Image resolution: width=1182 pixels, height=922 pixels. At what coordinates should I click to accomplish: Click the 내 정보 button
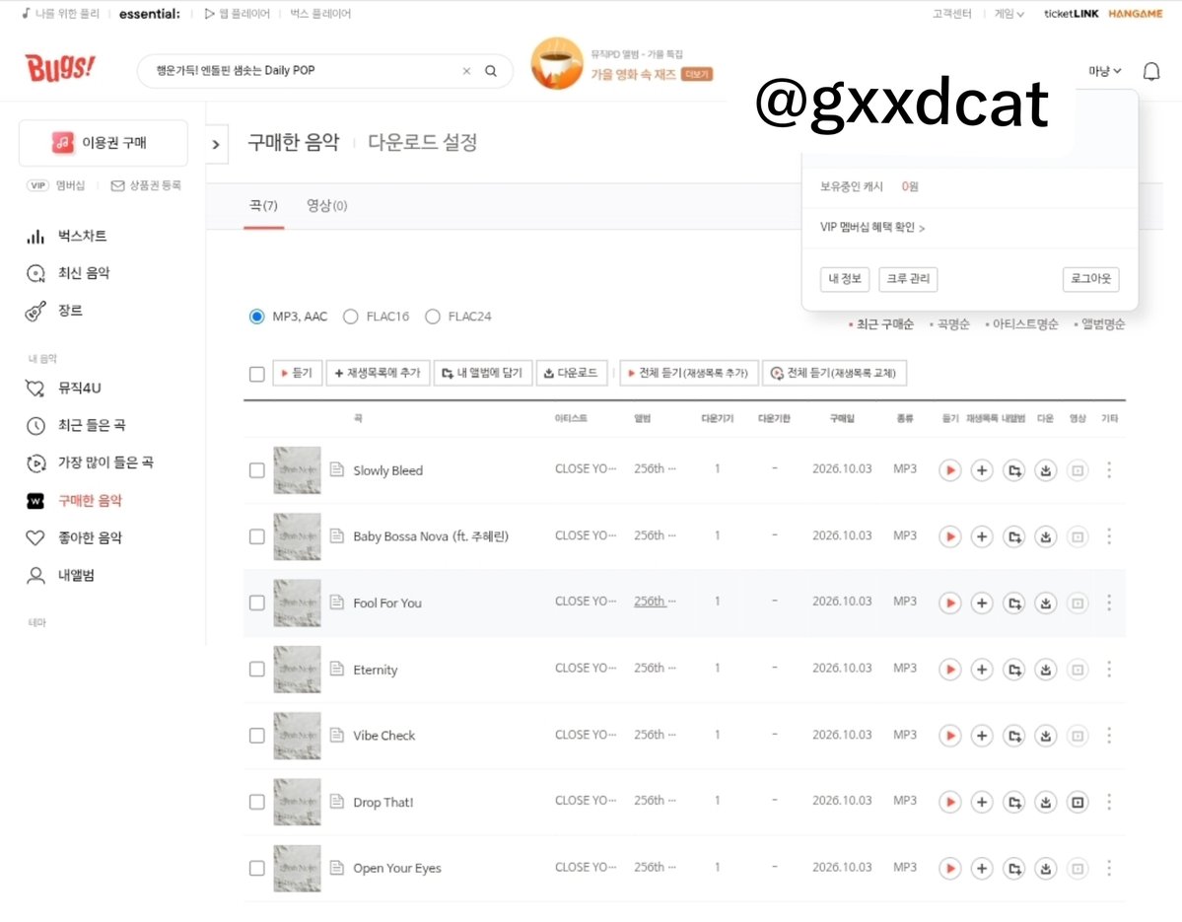[844, 279]
